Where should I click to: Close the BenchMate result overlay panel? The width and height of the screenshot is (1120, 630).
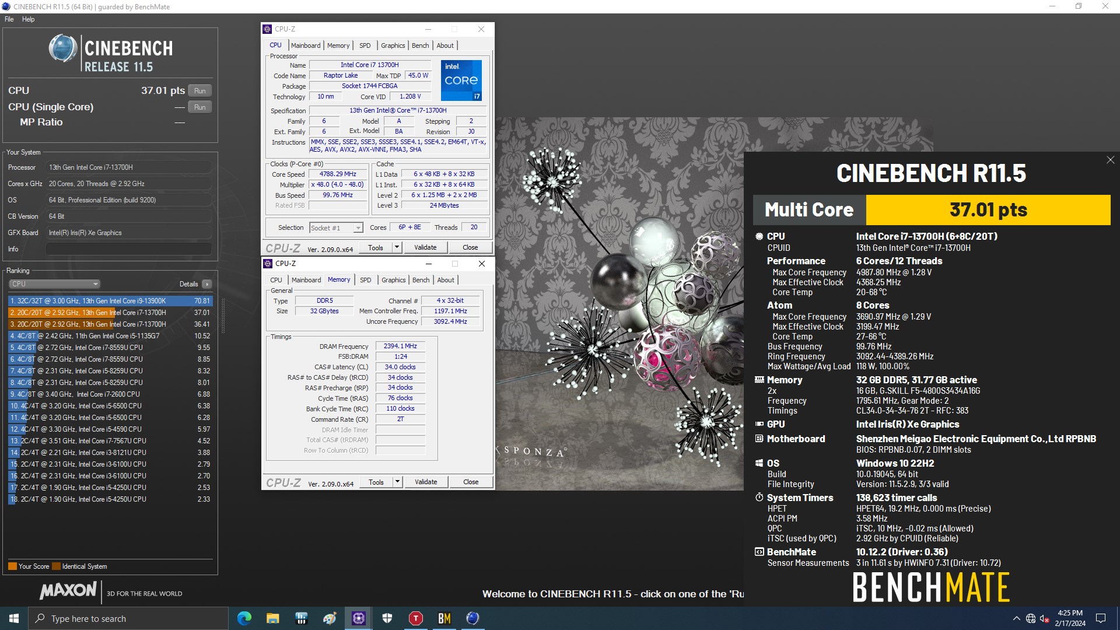click(1110, 160)
